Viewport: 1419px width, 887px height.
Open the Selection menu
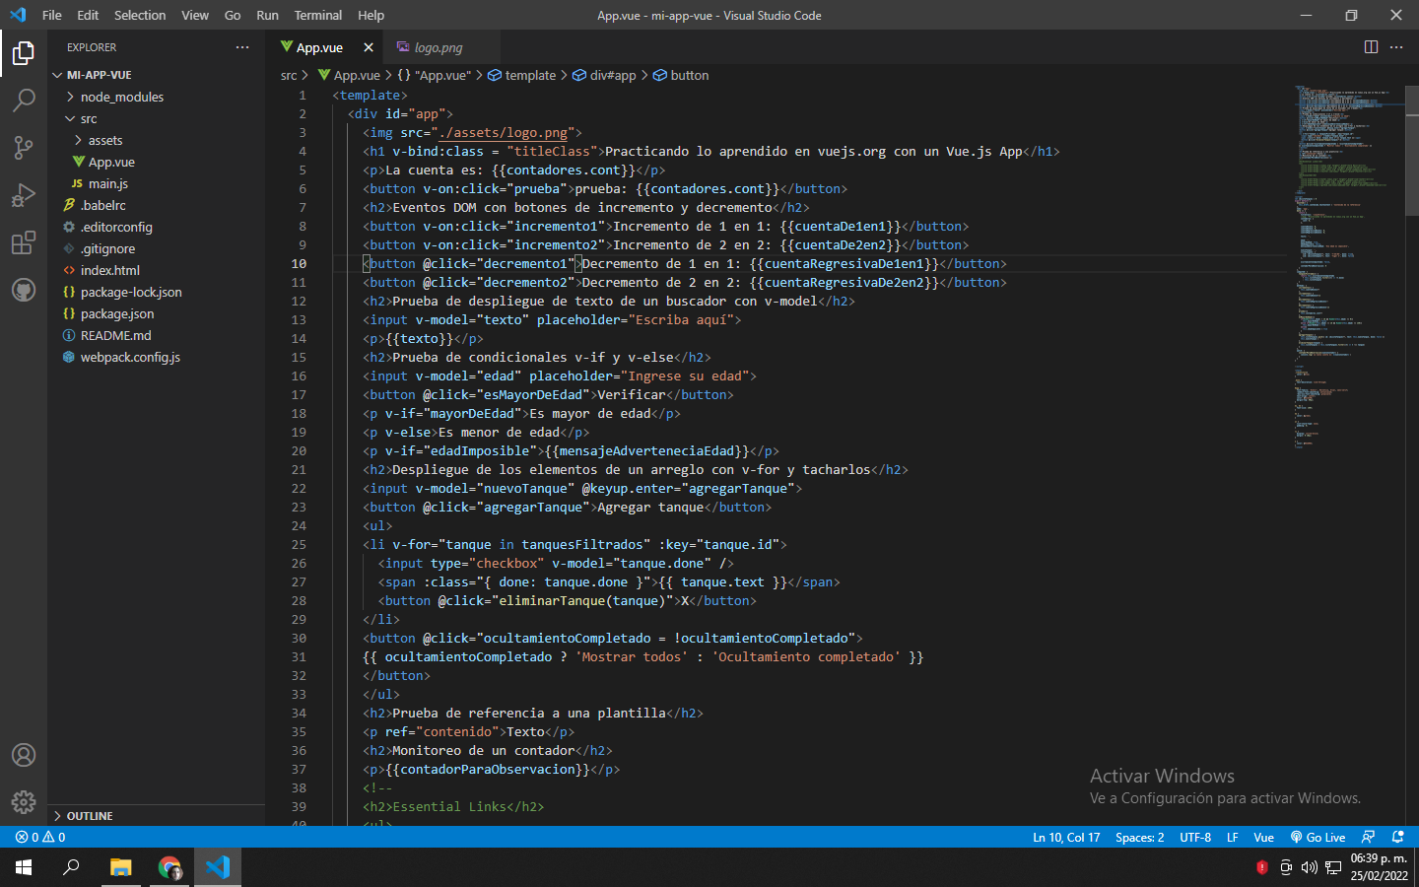coord(140,15)
